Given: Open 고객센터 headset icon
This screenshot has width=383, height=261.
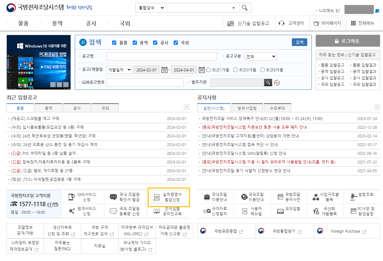Looking at the screenshot, I should (x=282, y=23).
